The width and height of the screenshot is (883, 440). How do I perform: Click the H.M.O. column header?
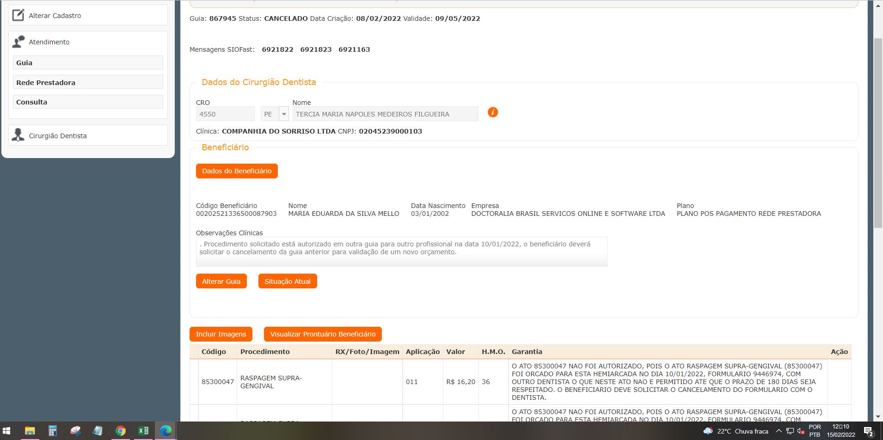click(x=493, y=352)
